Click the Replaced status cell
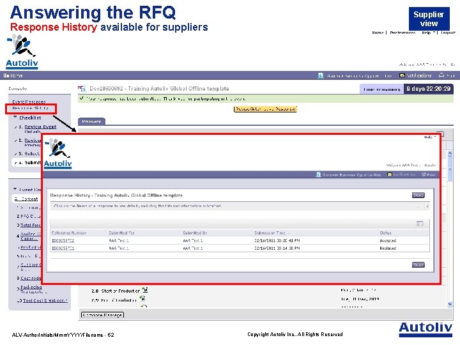Image resolution: width=460 pixels, height=345 pixels. [x=388, y=248]
